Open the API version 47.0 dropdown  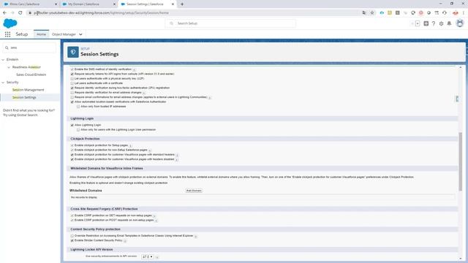148,256
